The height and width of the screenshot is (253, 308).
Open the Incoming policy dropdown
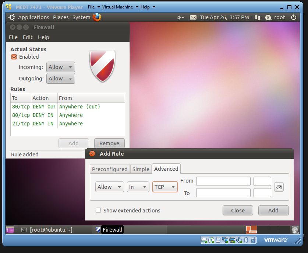60,67
